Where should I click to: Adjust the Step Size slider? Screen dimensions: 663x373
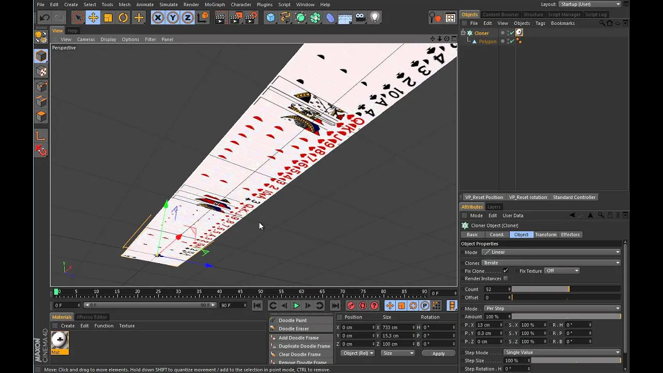(575, 361)
